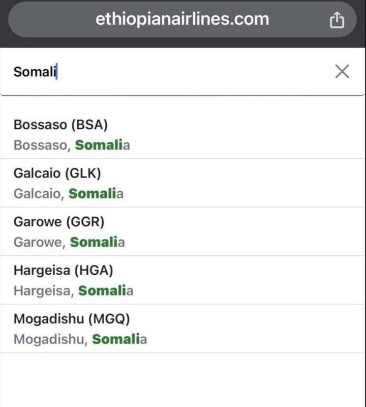This screenshot has height=407, width=366.
Task: Click the 'Galcaio, Somalia' location subtitle
Action: 68,193
